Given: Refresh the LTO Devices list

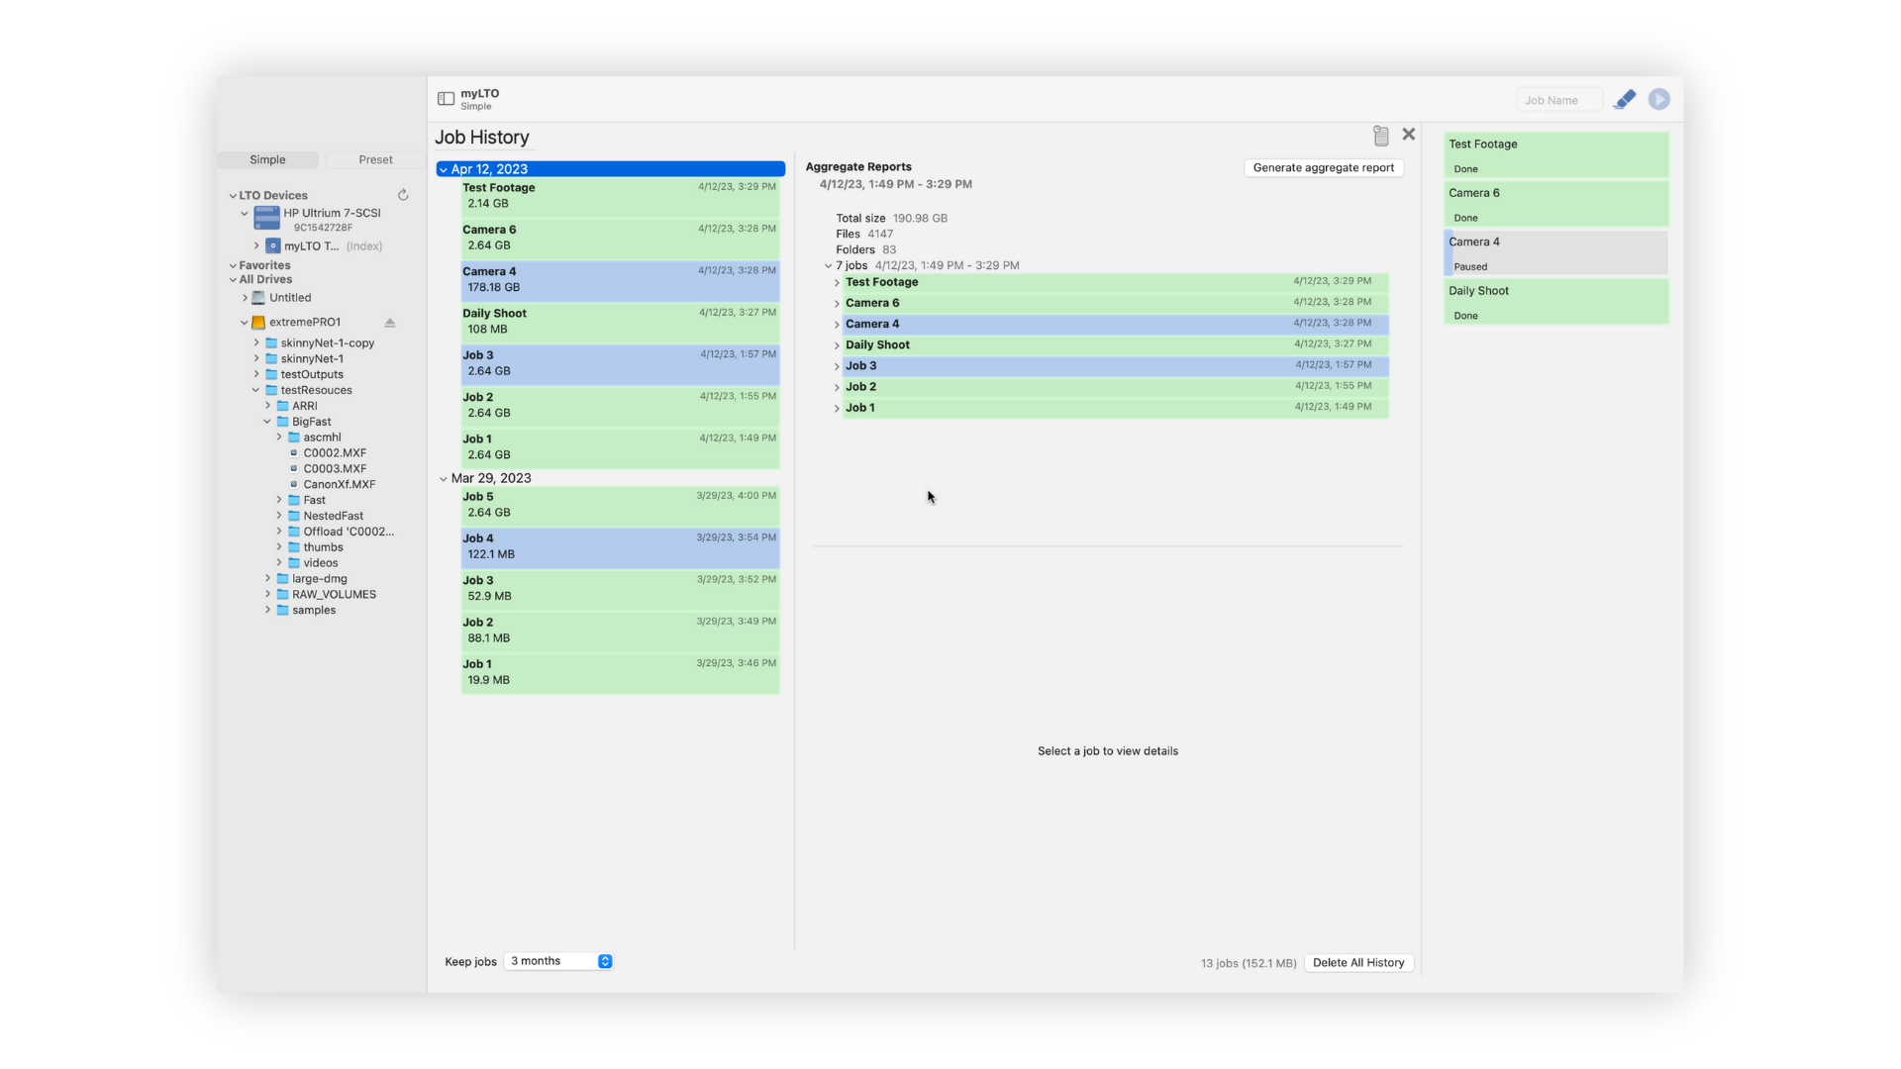Looking at the screenshot, I should point(403,194).
